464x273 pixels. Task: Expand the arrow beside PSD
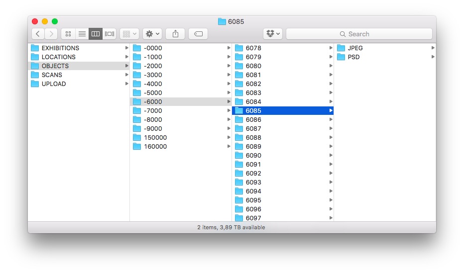[433, 57]
